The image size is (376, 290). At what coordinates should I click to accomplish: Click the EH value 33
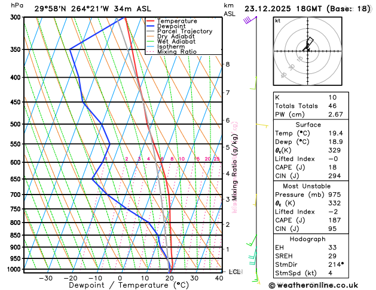pyautogui.click(x=332, y=248)
